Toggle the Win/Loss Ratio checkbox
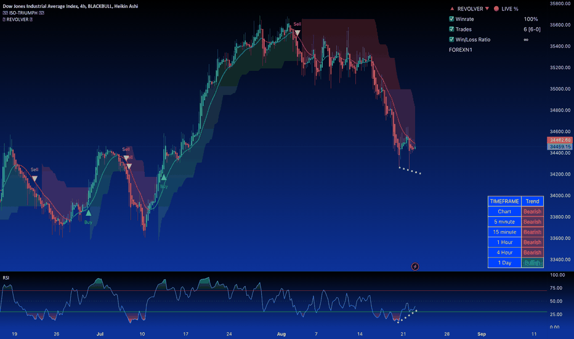Screen dimensions: 574x339 point(451,39)
